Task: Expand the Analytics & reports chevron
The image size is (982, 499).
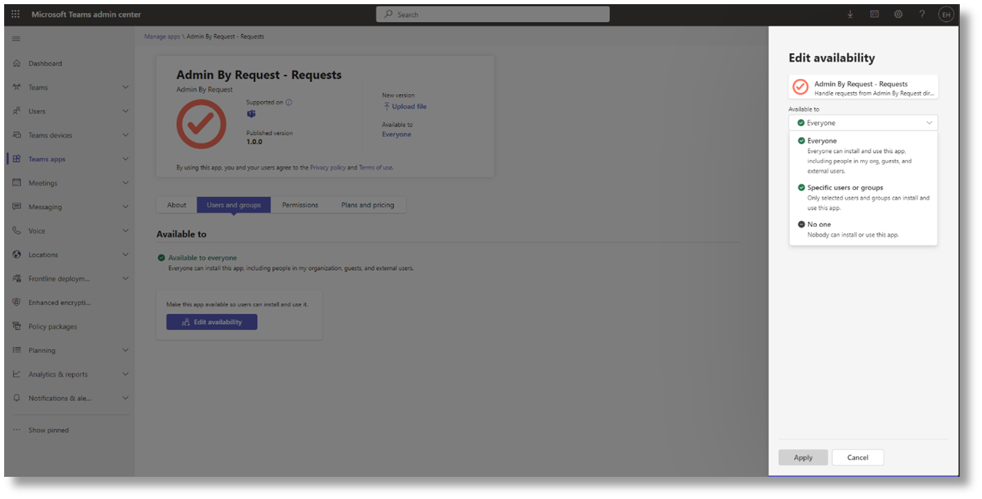Action: click(125, 374)
